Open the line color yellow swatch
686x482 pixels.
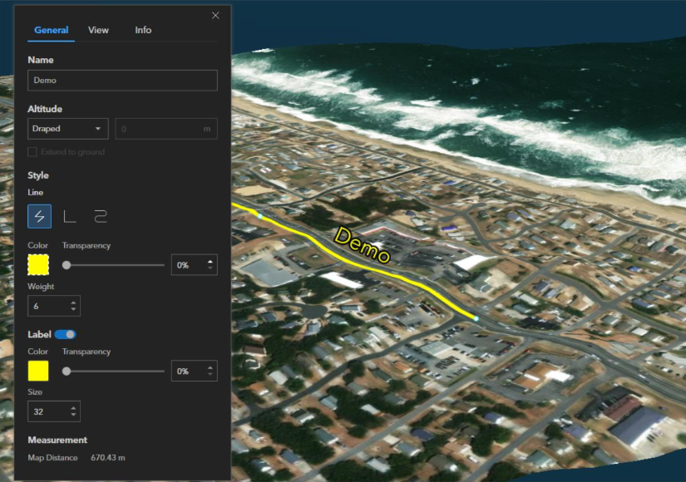coord(38,264)
